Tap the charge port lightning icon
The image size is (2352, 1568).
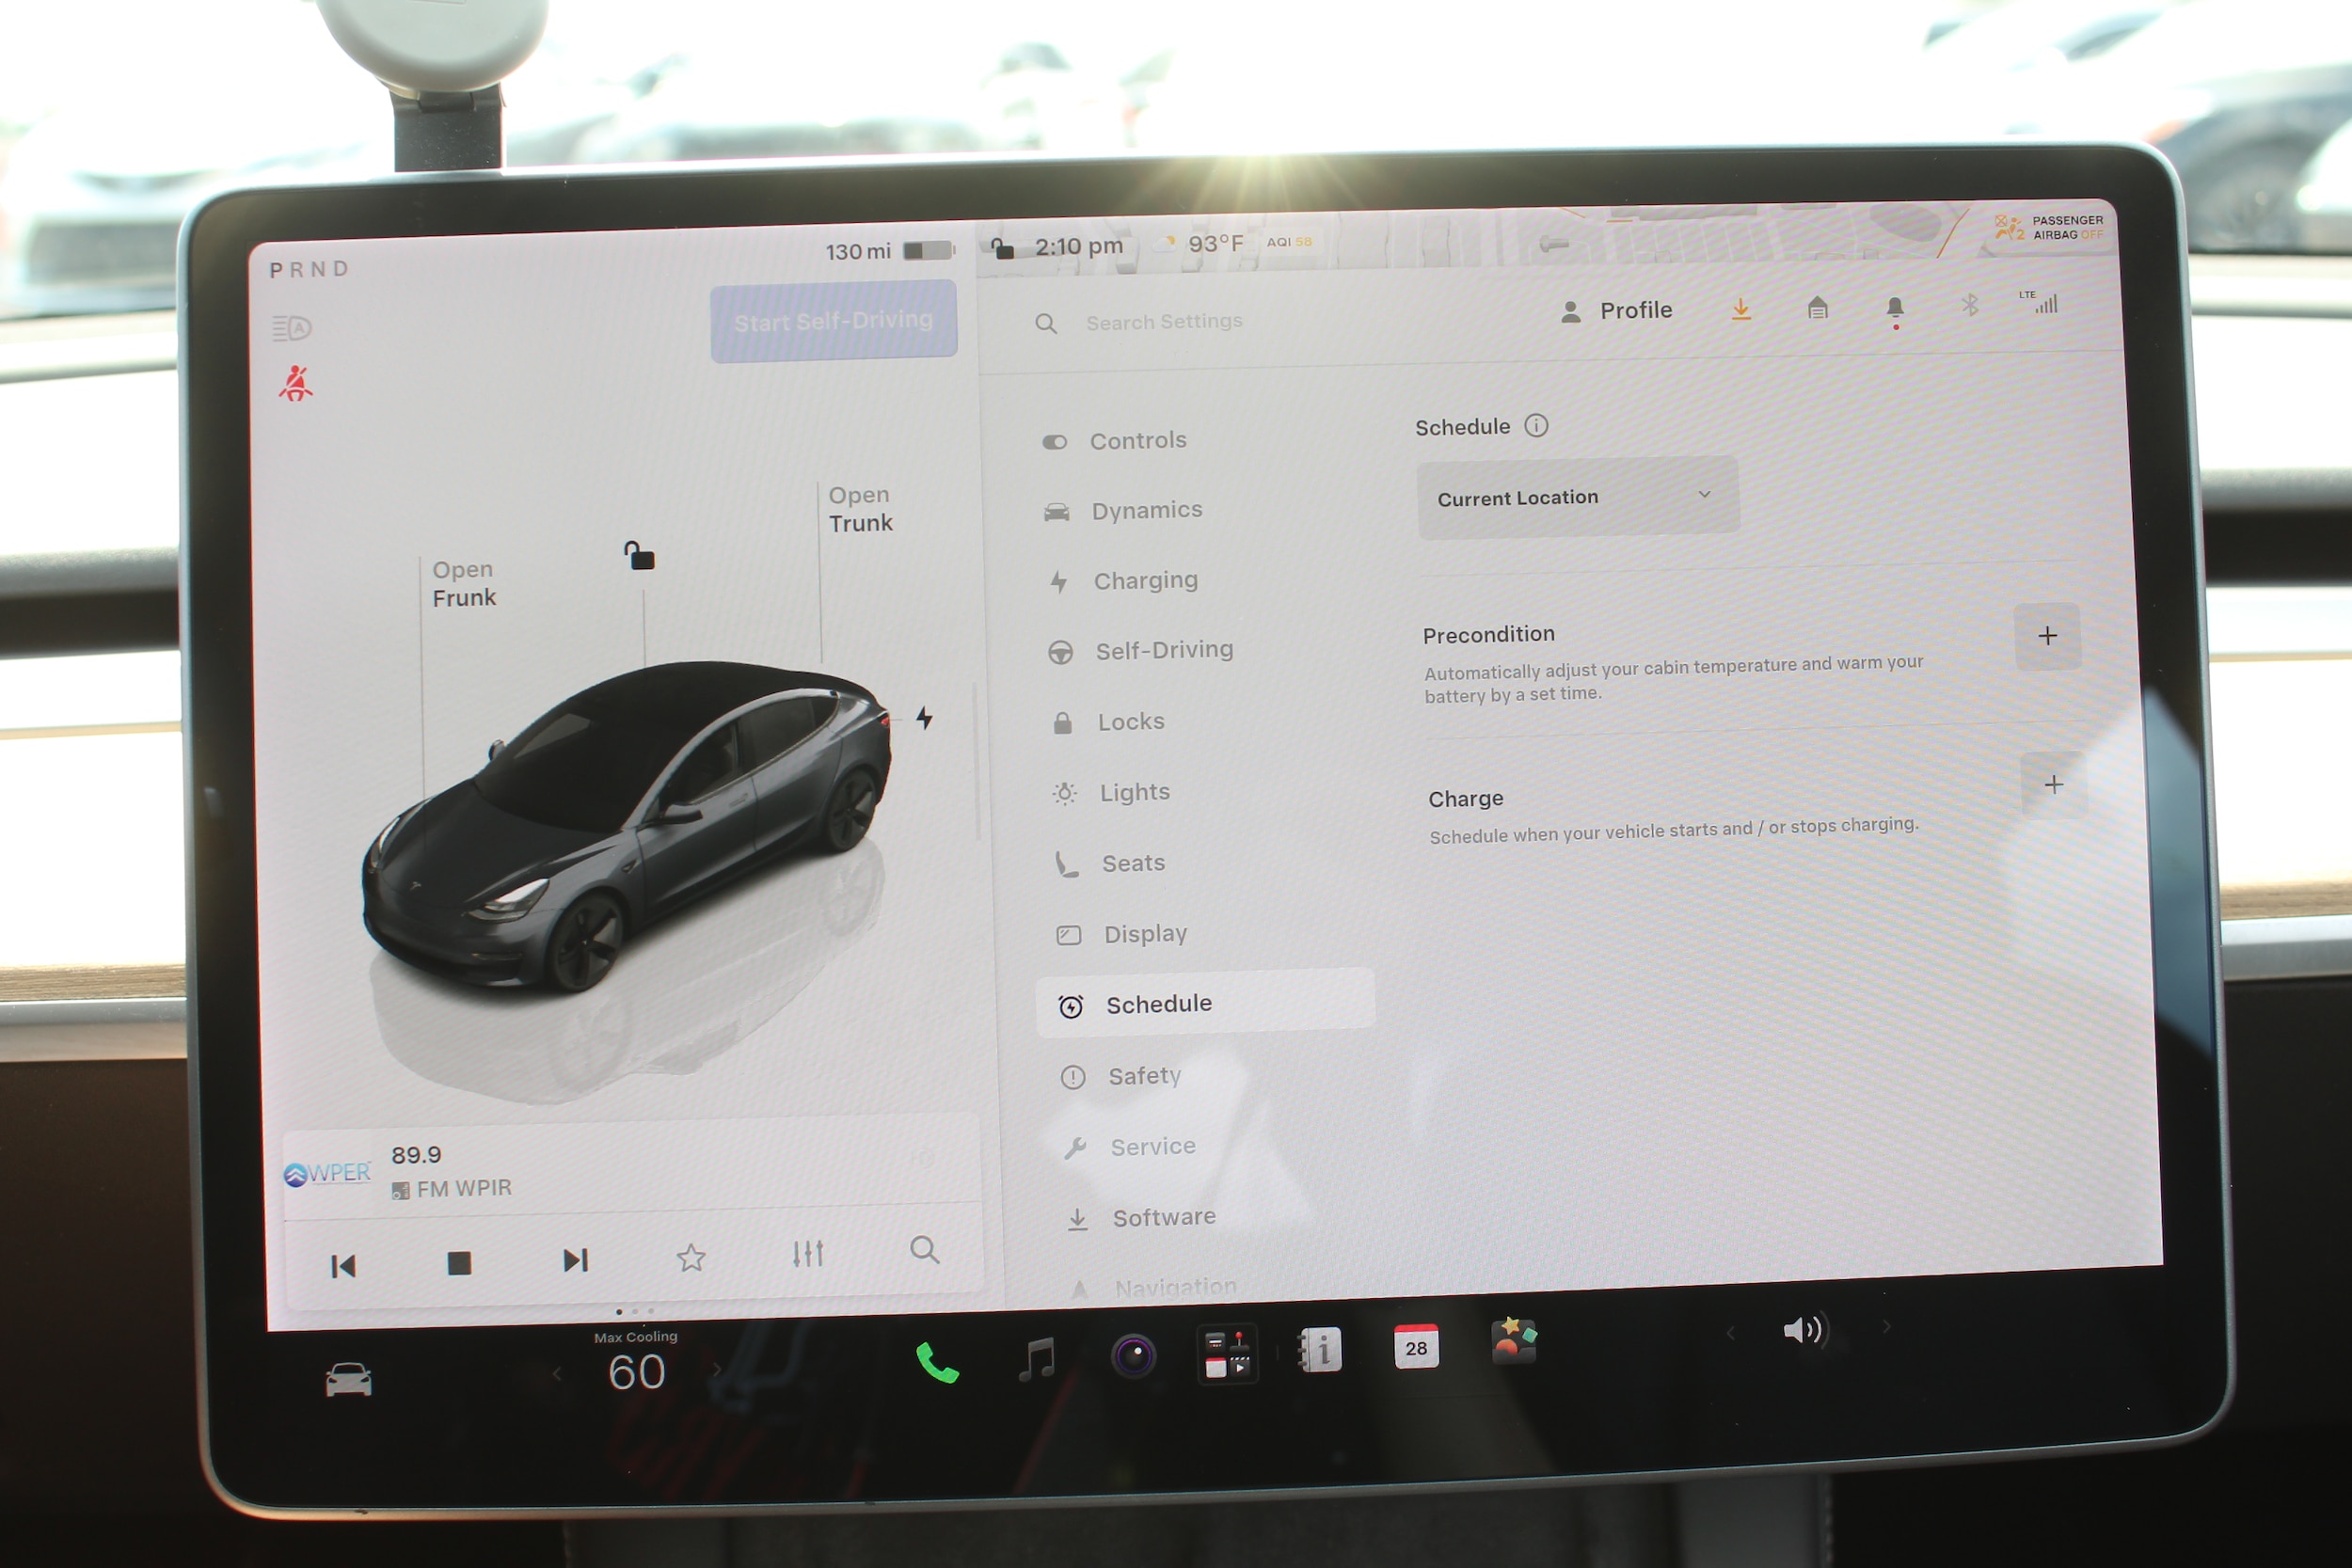tap(924, 718)
